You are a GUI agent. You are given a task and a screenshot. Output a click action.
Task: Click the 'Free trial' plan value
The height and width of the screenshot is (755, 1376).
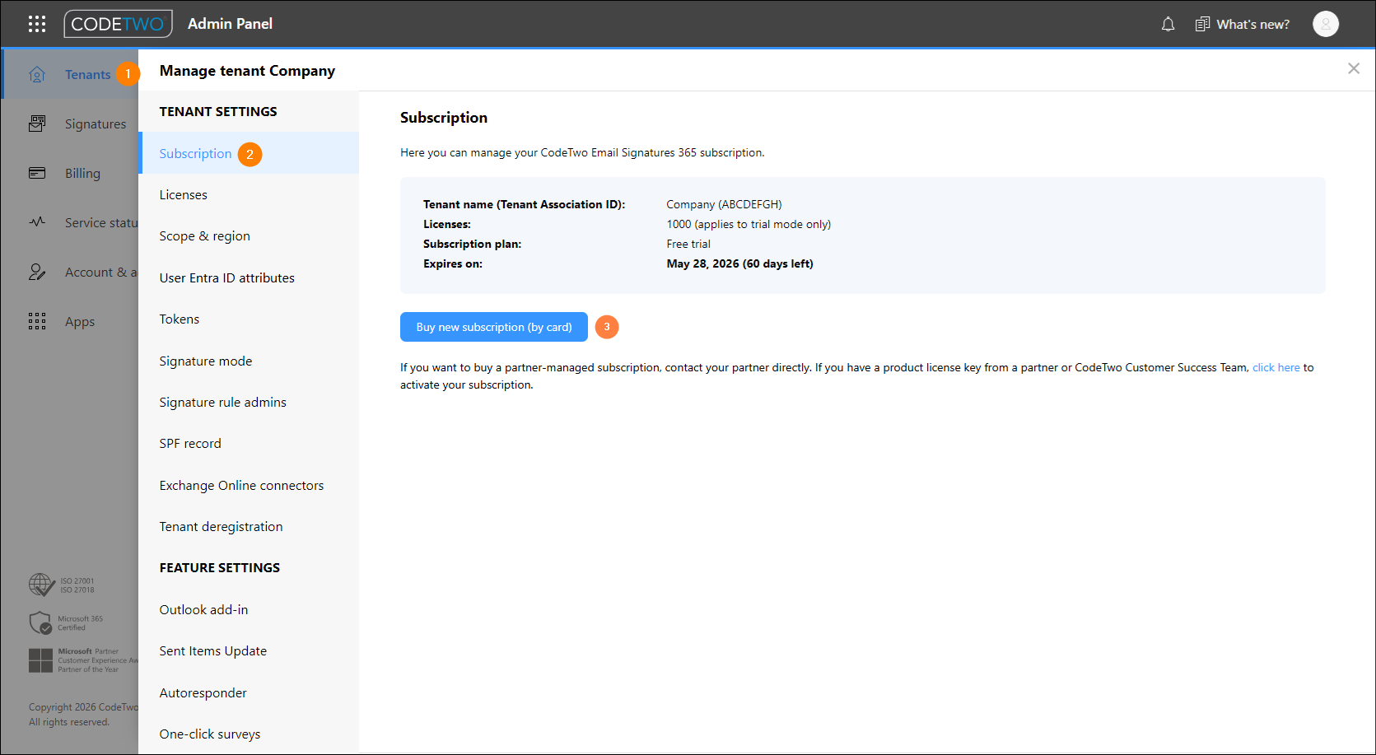coord(688,244)
